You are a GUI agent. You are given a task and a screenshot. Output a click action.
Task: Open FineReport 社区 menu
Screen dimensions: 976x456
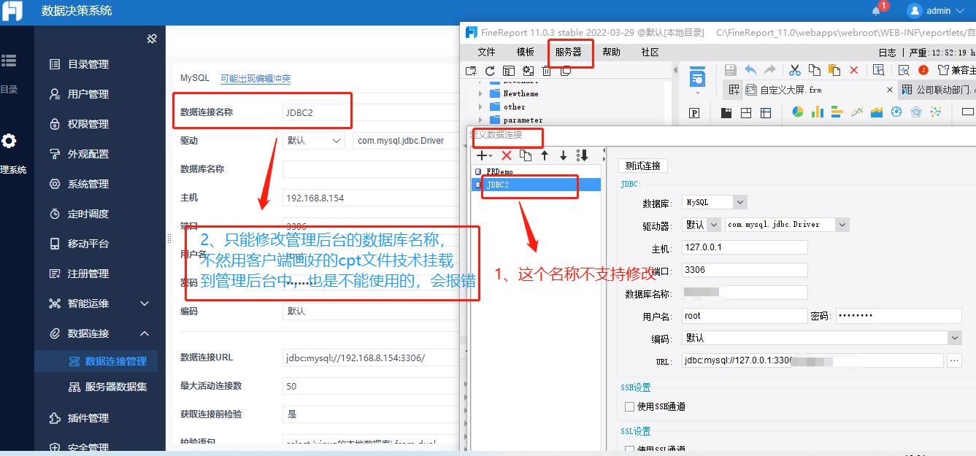click(x=650, y=53)
